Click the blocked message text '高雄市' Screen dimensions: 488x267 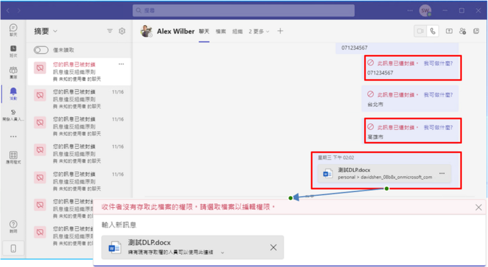pos(375,137)
